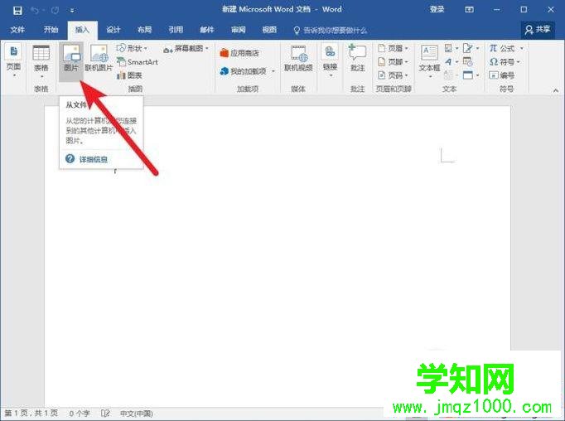This screenshot has width=565, height=421.
Task: Open the customize quick access toolbar dropdown
Action: click(x=72, y=11)
